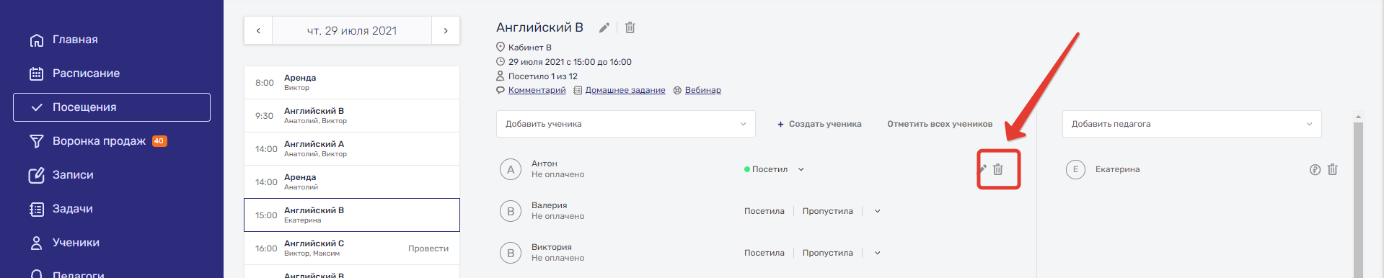
Task: Click teacher name Екатерина
Action: [1118, 169]
